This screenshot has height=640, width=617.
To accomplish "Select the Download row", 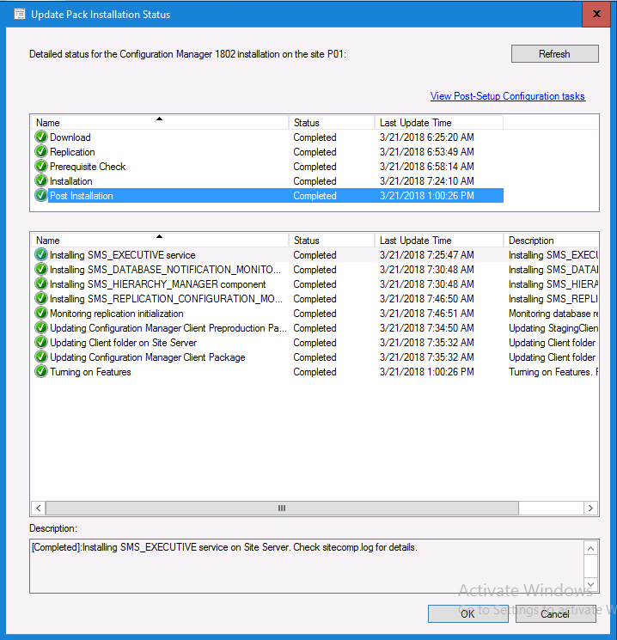I will point(268,137).
